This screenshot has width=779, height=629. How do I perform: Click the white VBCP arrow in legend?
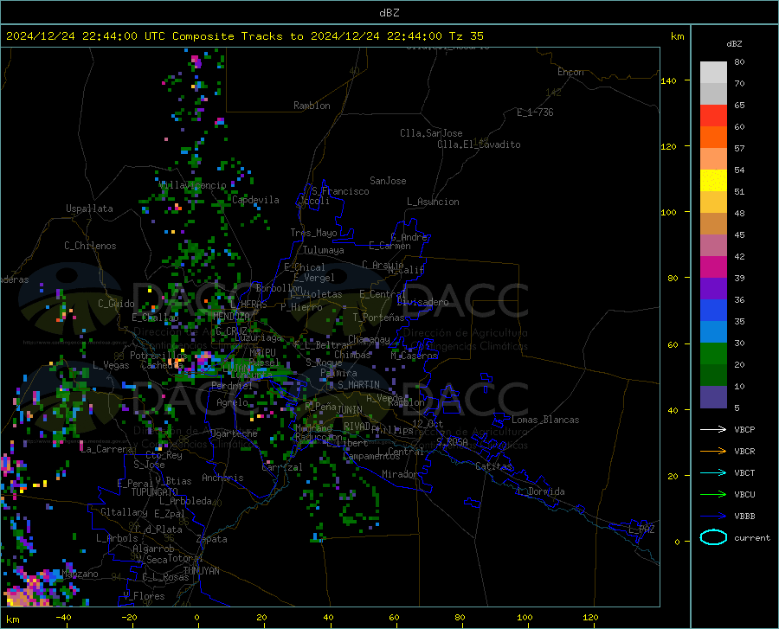tap(713, 429)
